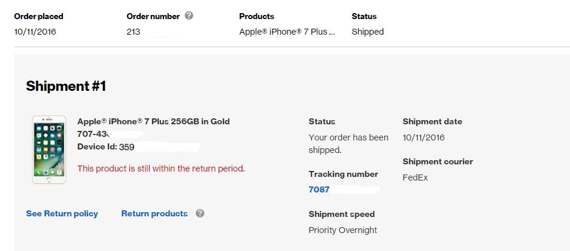Click the Return products link
This screenshot has width=570, height=251.
[154, 213]
